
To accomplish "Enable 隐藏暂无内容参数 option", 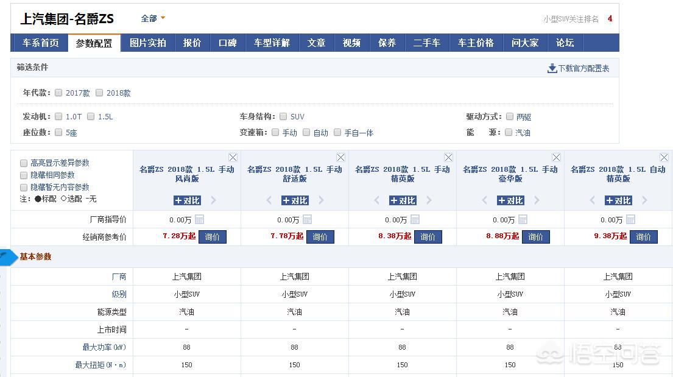I will pos(24,187).
